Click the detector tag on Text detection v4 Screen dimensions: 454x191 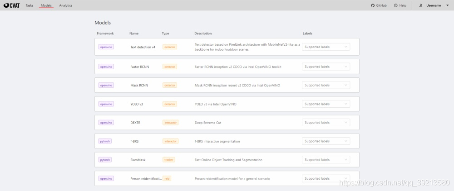(170, 47)
